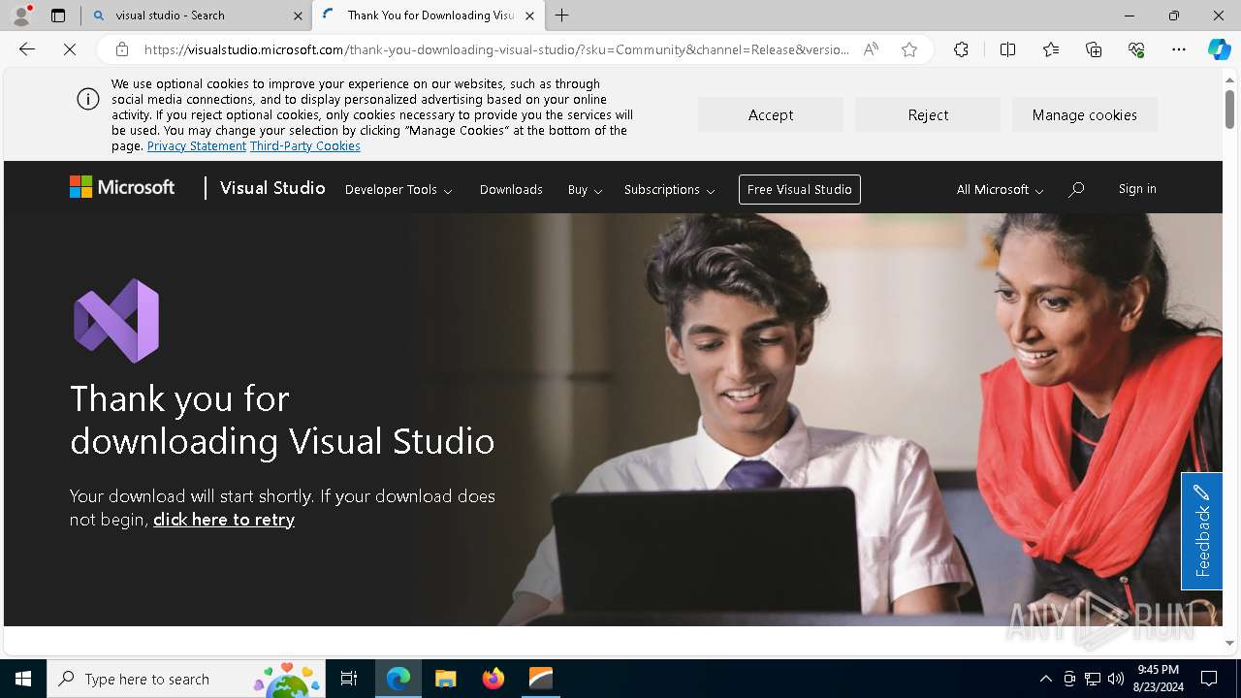The image size is (1241, 698).
Task: Close the 'visual studio - Search' tab
Action: click(x=298, y=16)
